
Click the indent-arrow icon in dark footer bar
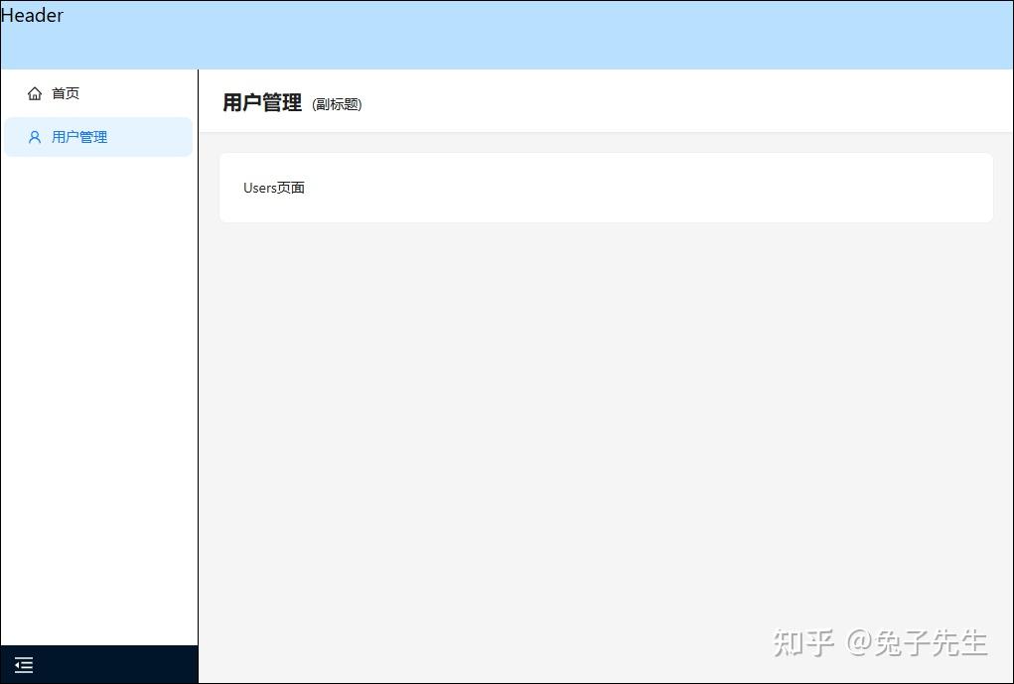[23, 664]
